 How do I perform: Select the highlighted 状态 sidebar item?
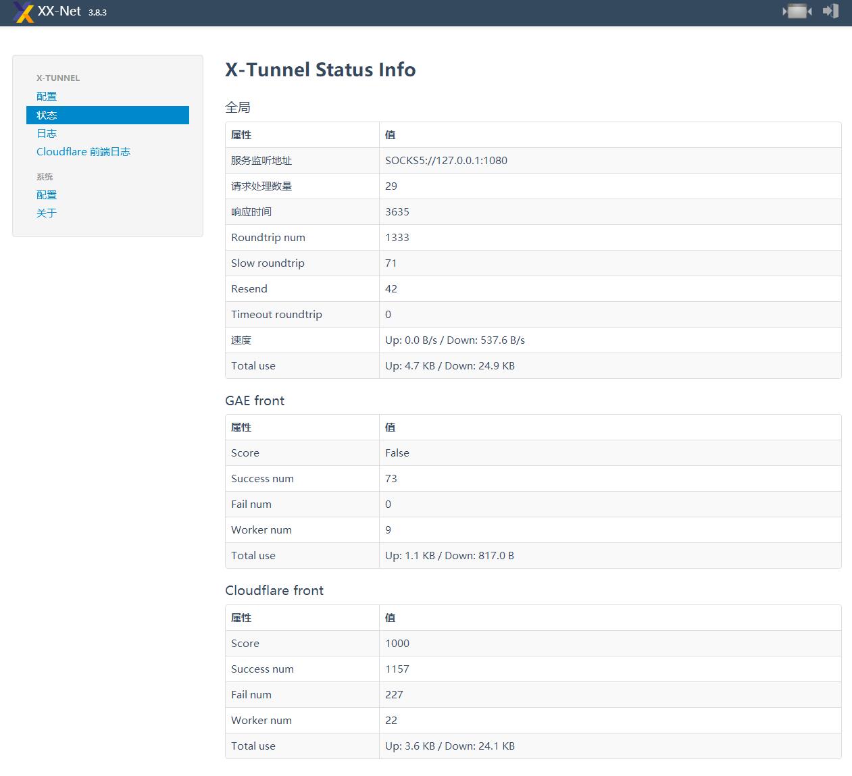46,115
